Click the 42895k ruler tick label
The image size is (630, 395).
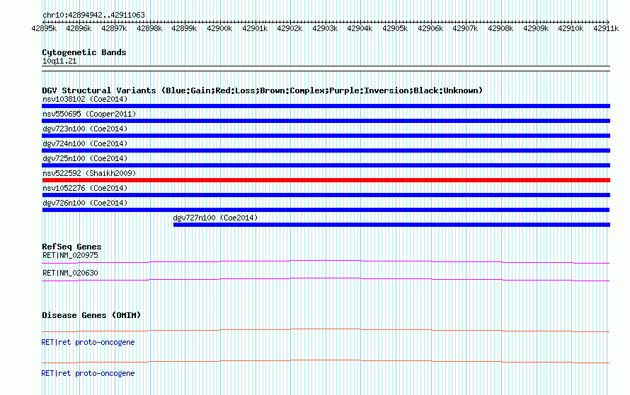coord(44,29)
